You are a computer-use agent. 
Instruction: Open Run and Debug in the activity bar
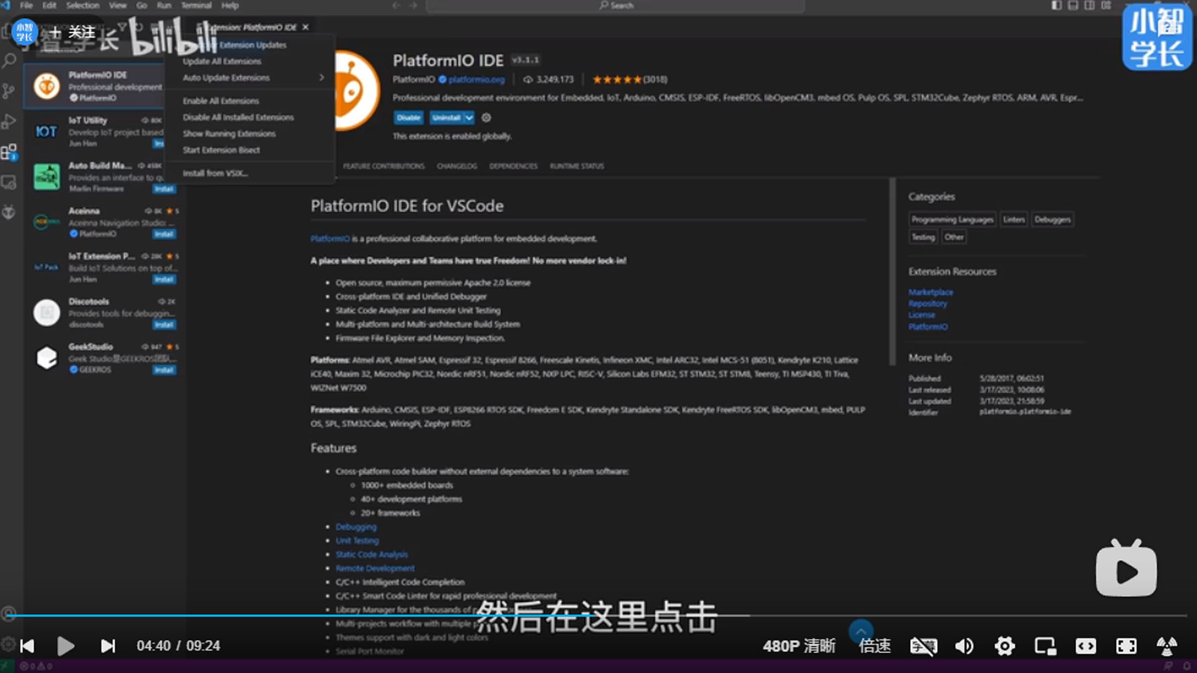9,121
